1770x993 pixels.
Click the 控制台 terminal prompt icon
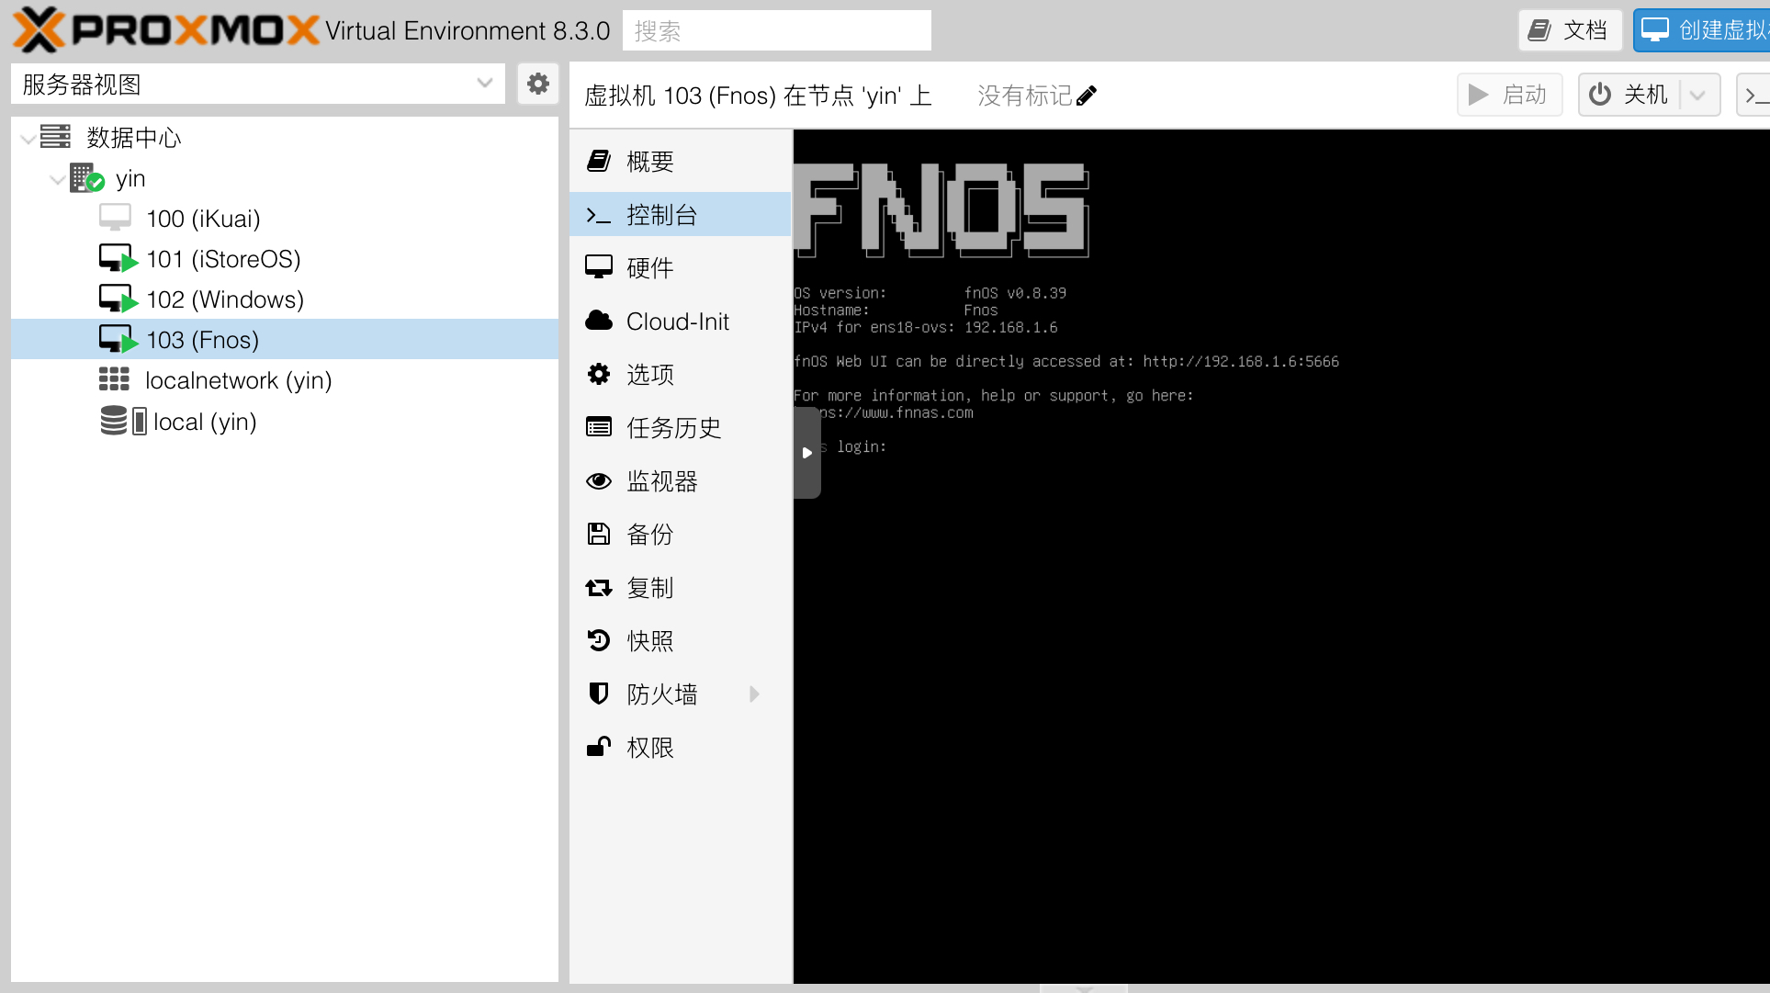coord(599,215)
